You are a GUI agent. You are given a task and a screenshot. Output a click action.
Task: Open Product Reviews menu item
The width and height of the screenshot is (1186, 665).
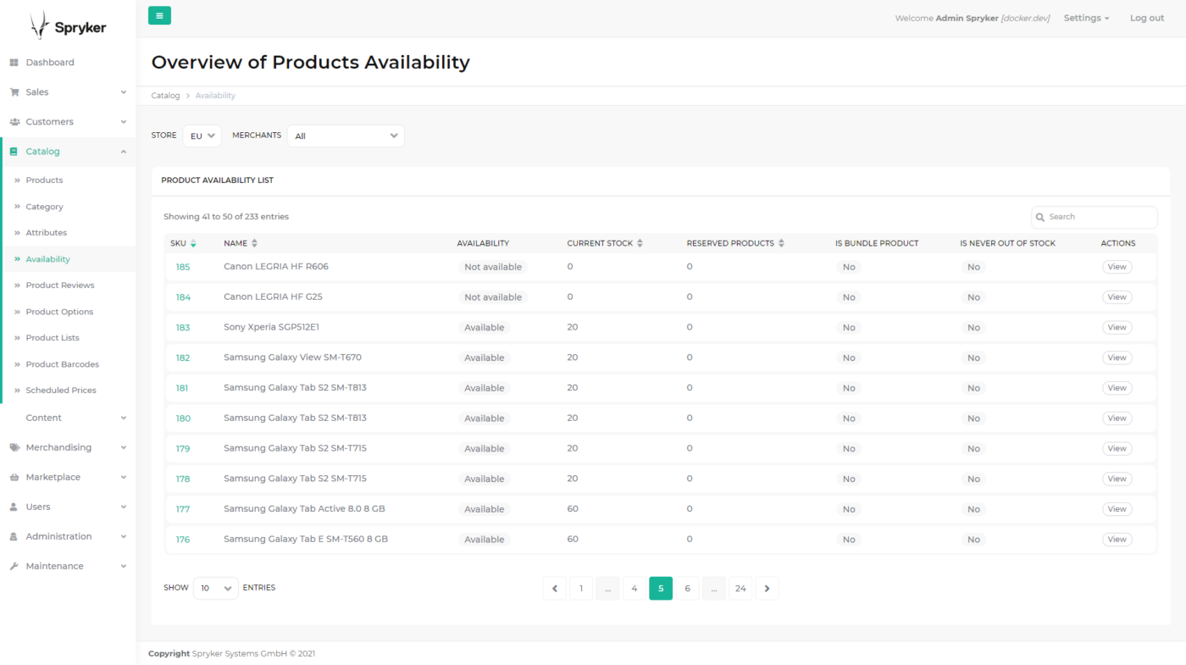pos(60,285)
